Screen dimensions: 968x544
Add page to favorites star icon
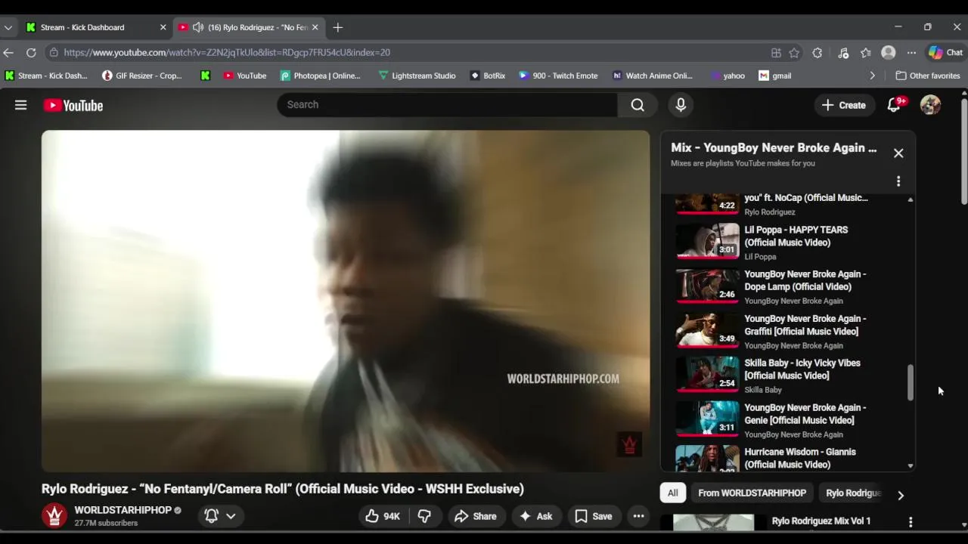click(x=794, y=53)
